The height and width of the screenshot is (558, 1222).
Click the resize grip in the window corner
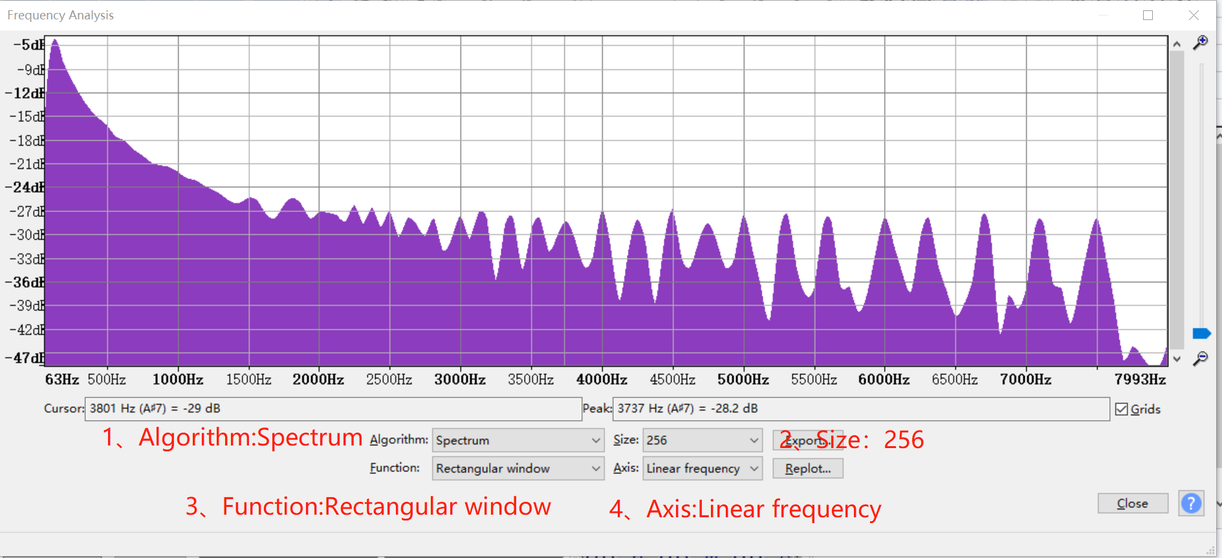1210,550
